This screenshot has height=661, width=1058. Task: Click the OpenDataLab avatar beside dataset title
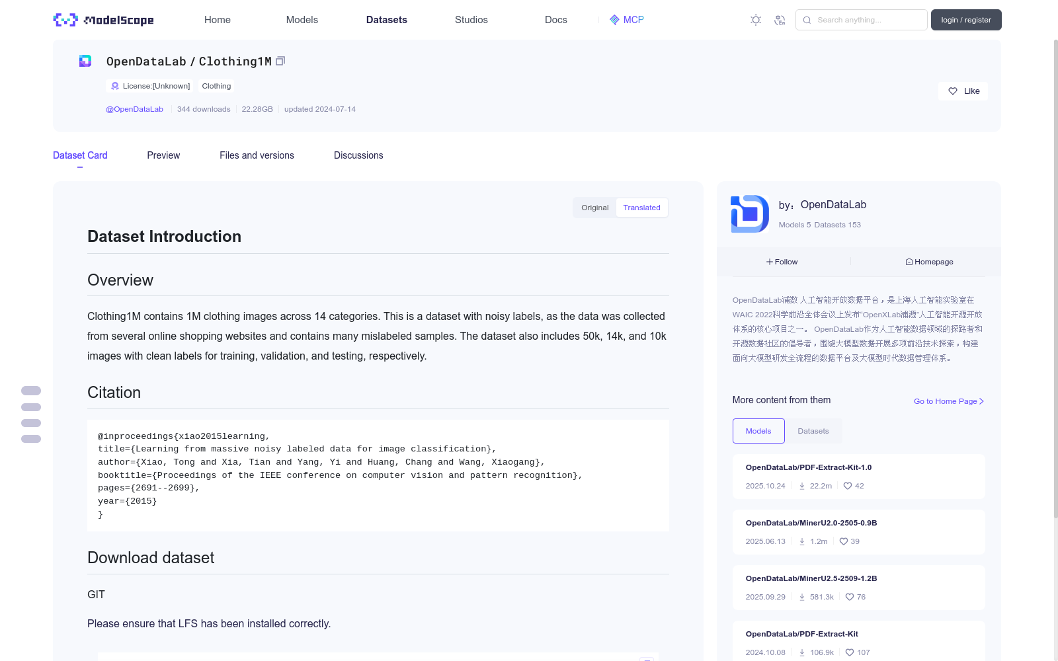click(85, 61)
